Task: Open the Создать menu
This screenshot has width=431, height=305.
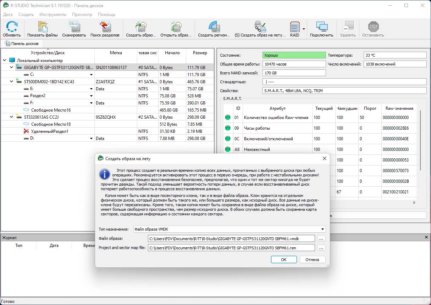Action: pyautogui.click(x=26, y=15)
